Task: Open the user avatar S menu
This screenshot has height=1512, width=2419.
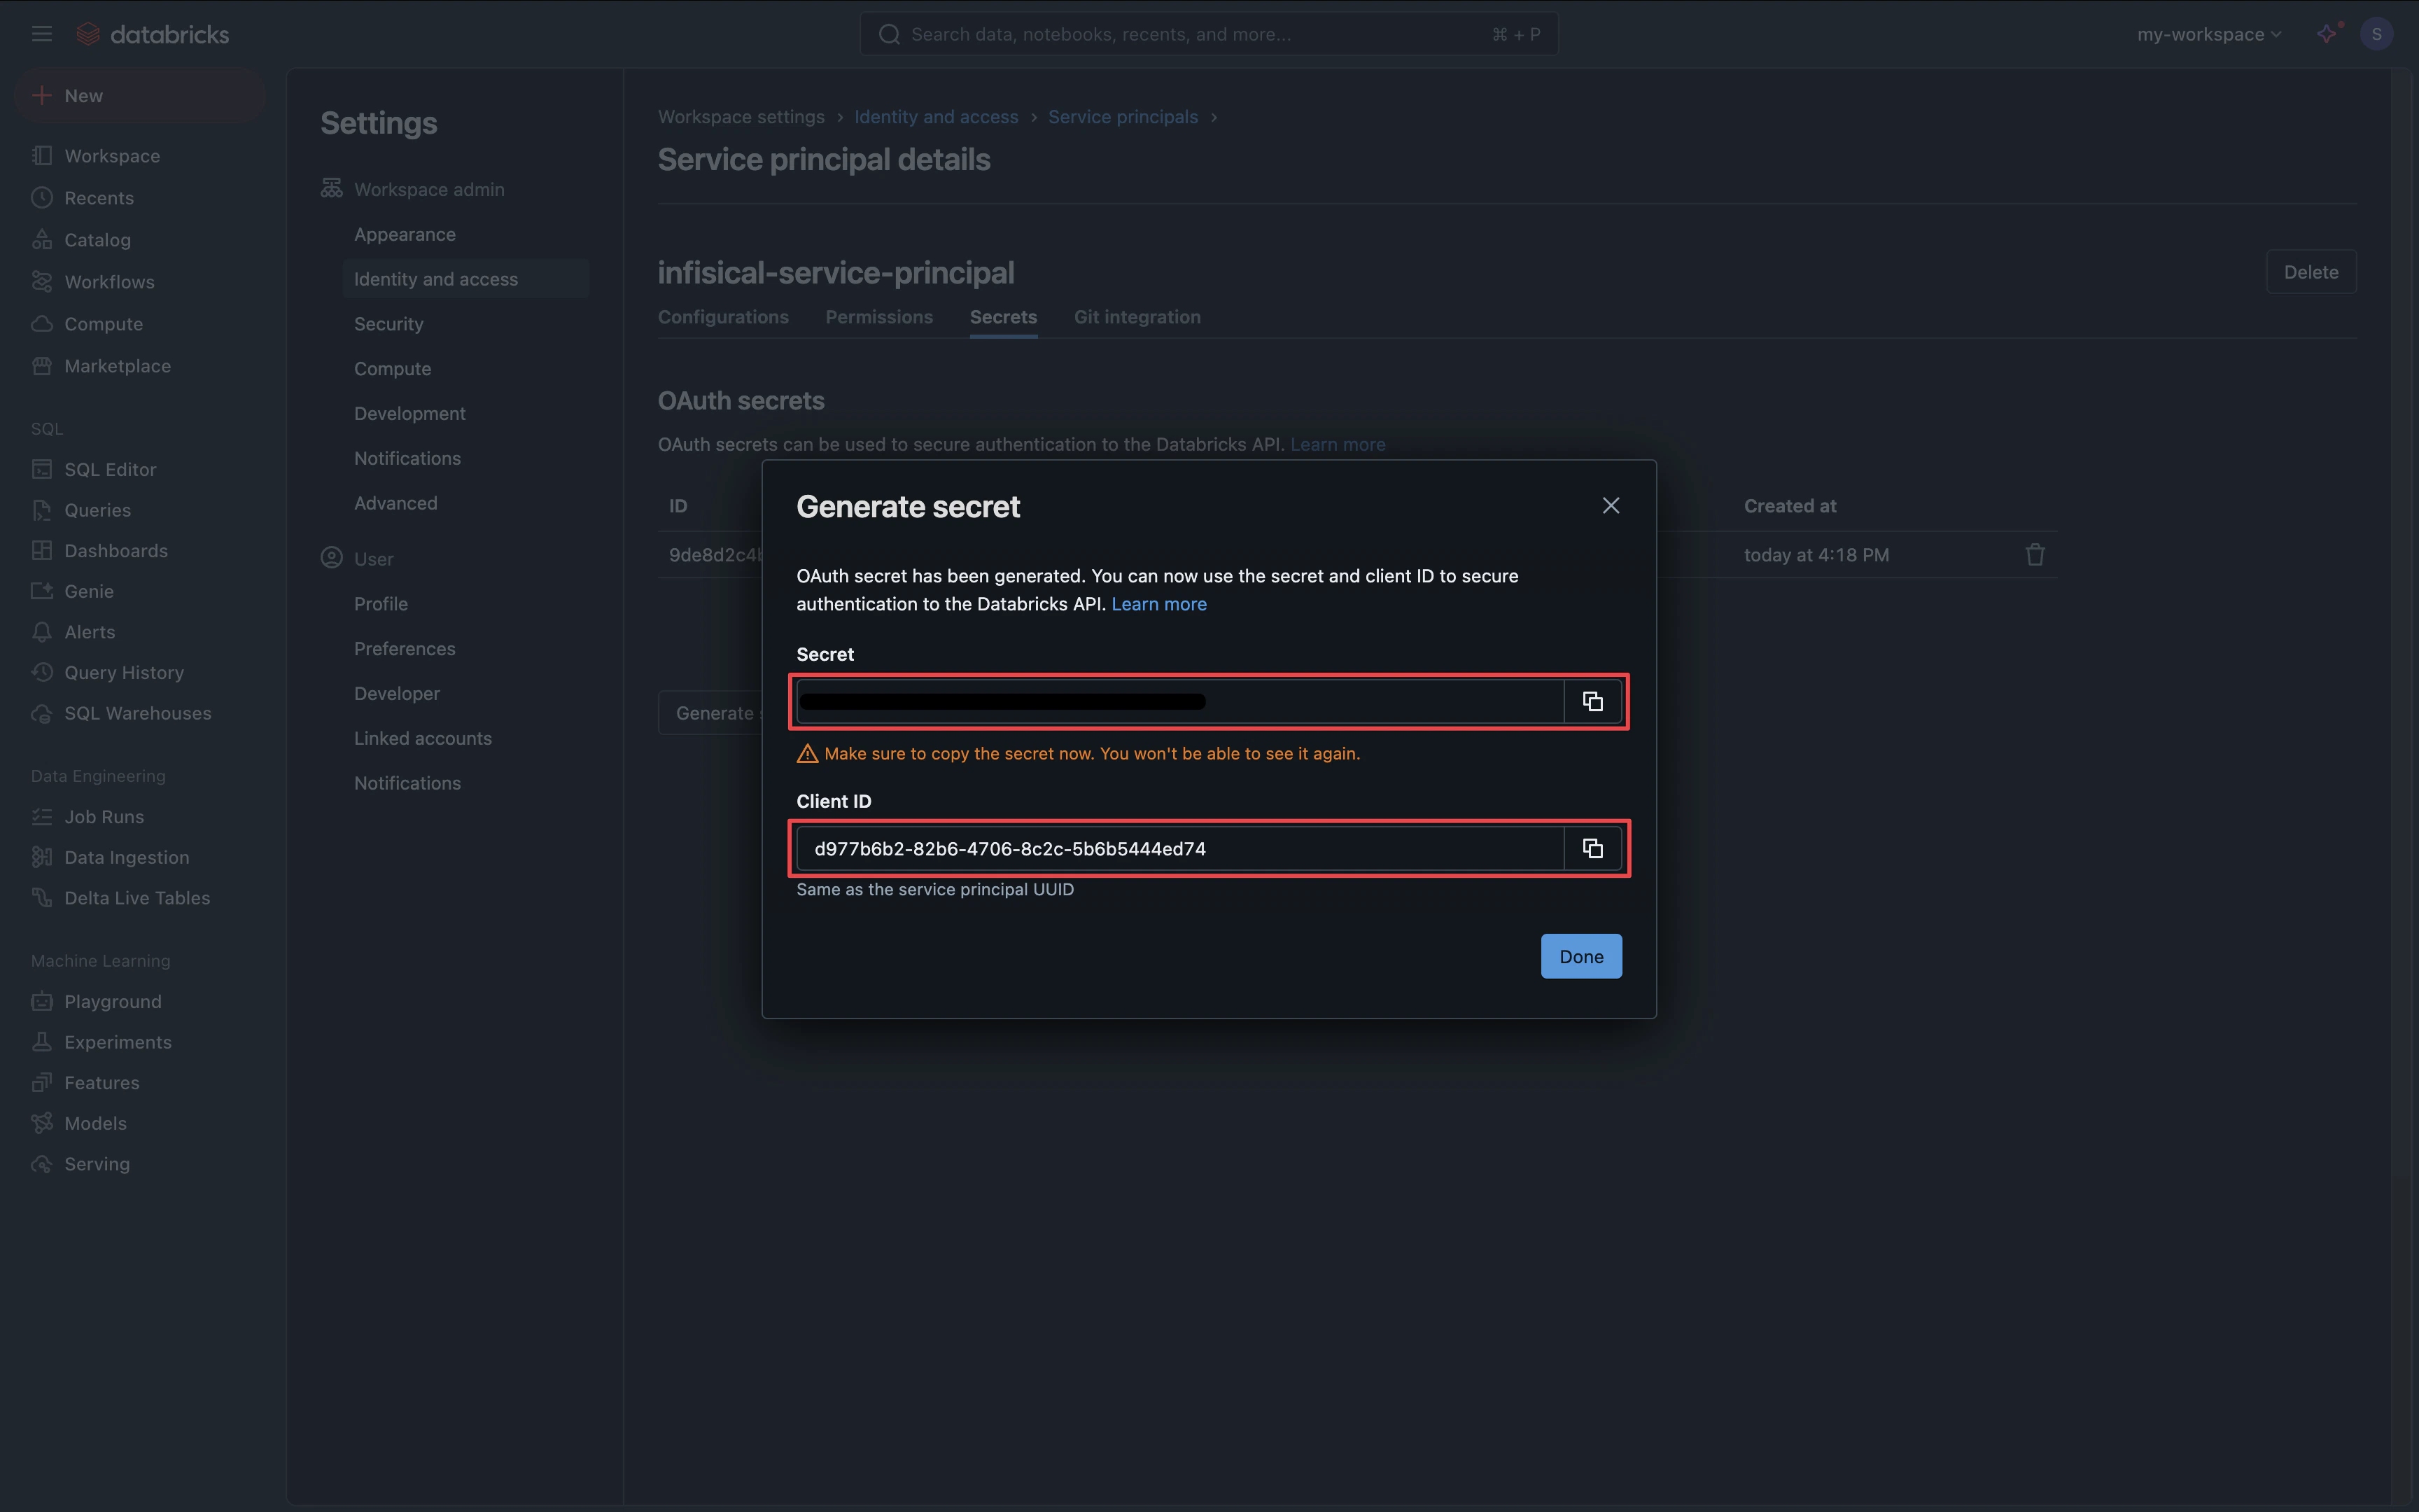Action: point(2376,34)
